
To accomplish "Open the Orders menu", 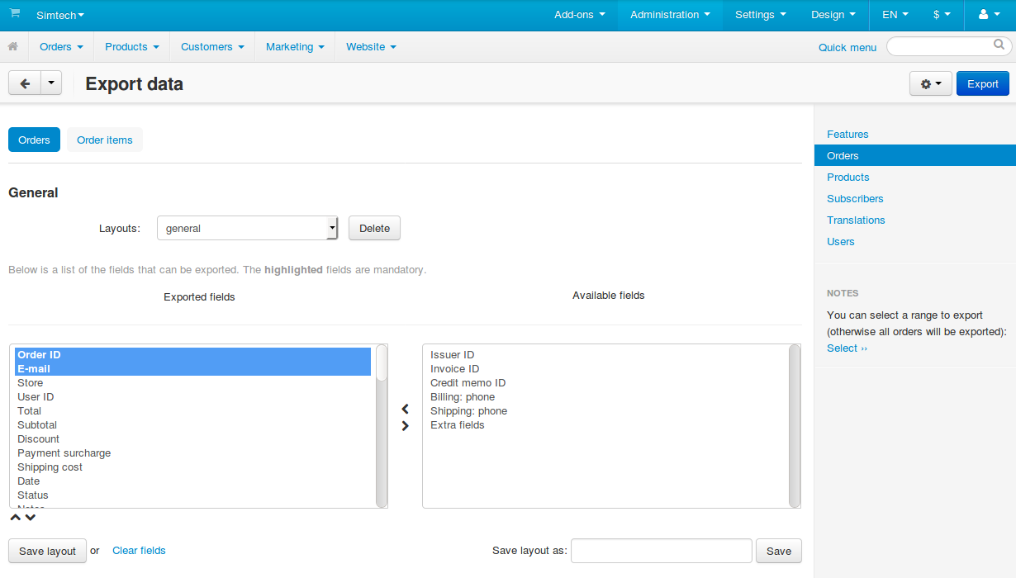I will point(61,47).
